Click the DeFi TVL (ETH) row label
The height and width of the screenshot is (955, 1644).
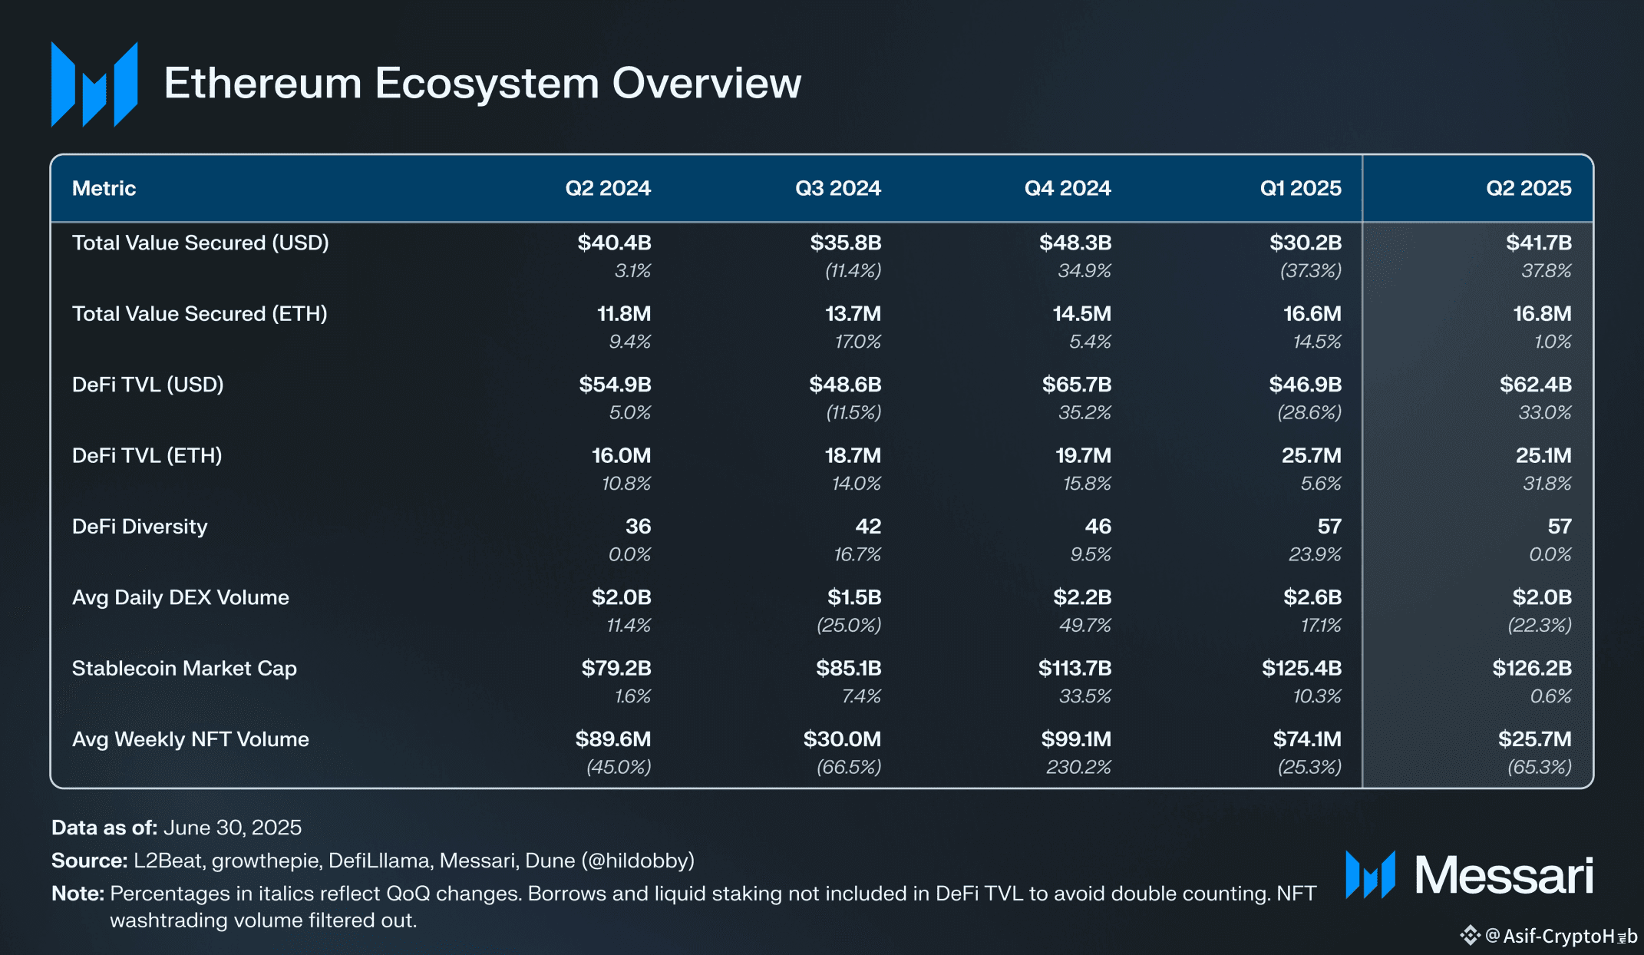[147, 455]
